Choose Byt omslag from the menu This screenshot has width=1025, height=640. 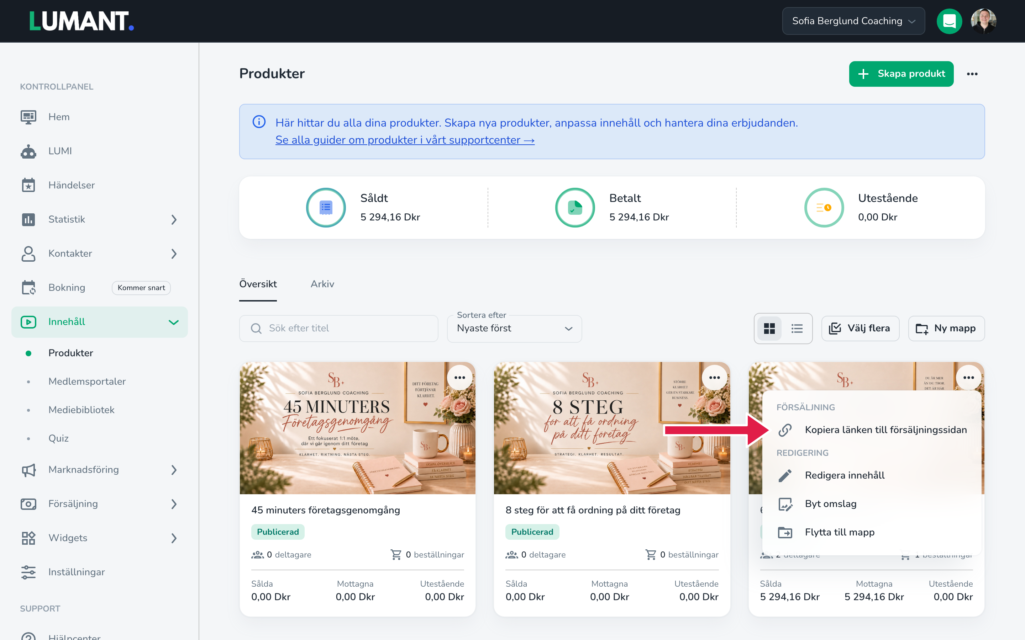(872, 504)
